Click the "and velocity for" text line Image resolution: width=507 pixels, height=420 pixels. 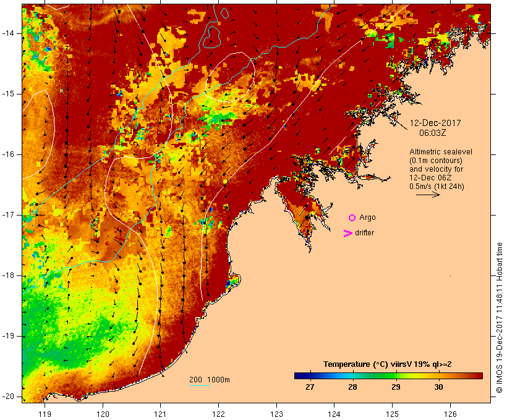point(436,169)
